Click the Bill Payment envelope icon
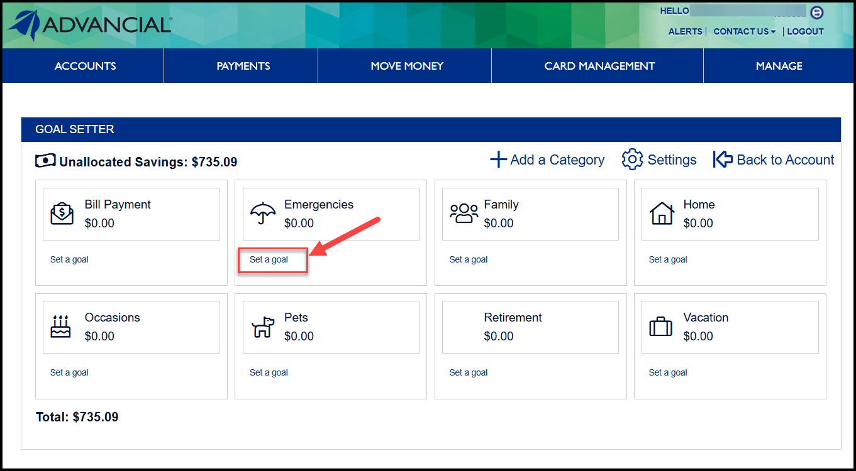The height and width of the screenshot is (471, 856). tap(62, 214)
